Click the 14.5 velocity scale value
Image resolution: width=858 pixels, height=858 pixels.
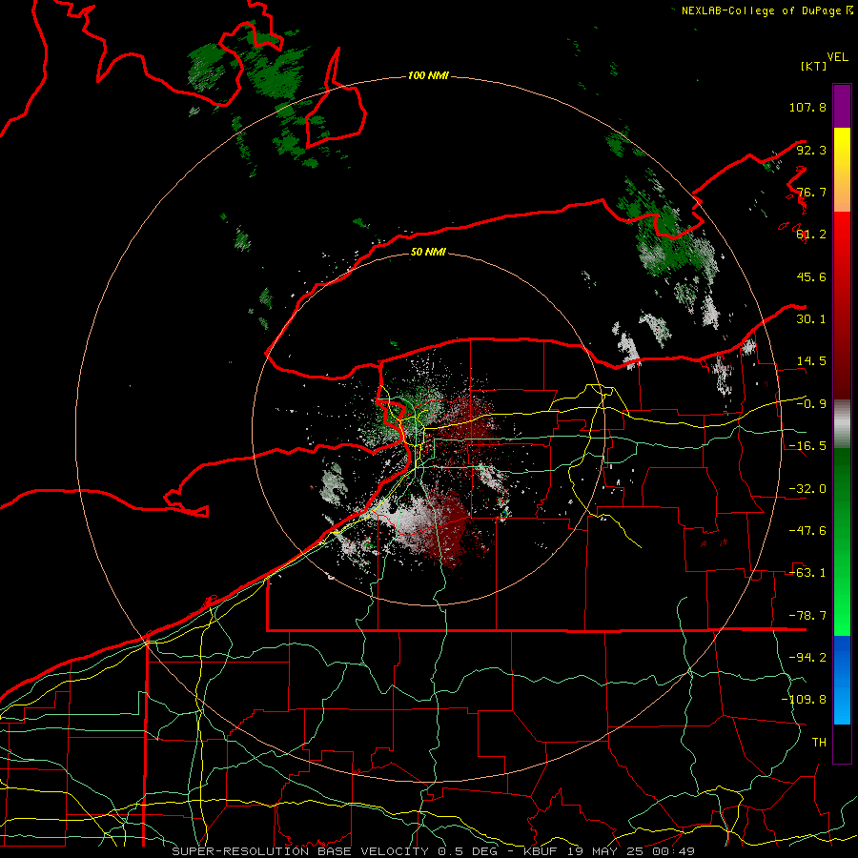click(811, 361)
